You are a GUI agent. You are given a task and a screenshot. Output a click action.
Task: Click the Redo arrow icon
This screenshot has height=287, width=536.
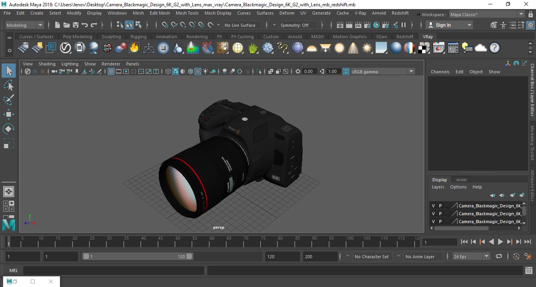point(94,25)
